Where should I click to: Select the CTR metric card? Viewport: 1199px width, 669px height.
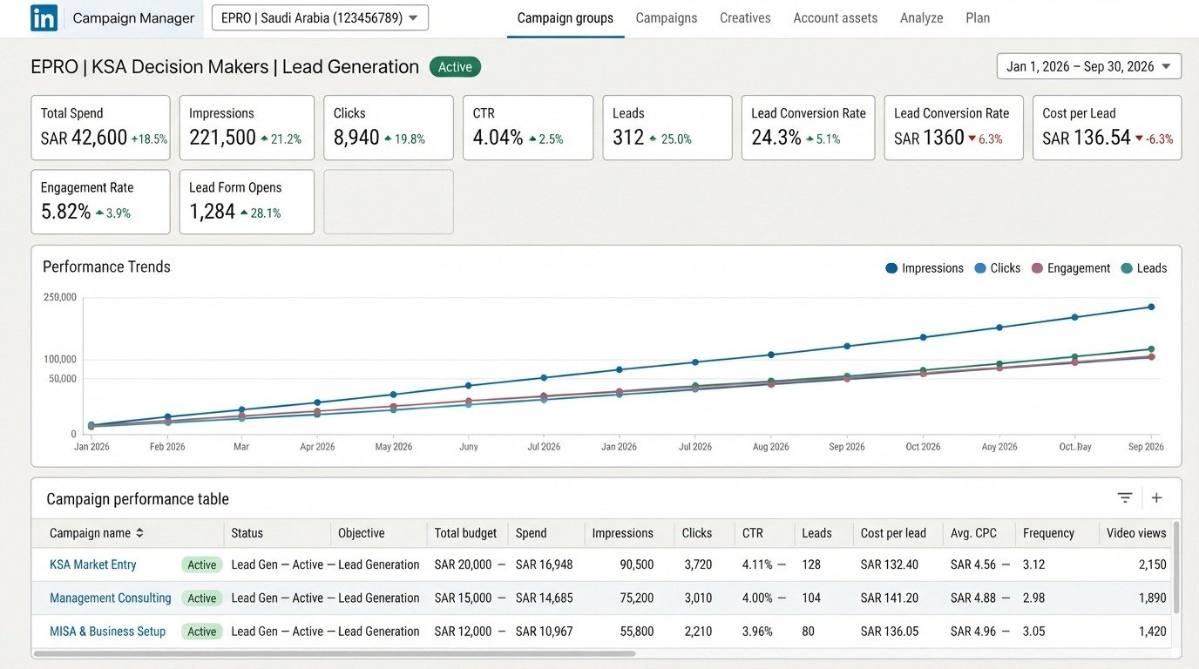(528, 127)
